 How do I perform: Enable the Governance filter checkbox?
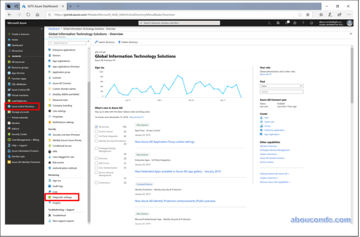[96, 183]
